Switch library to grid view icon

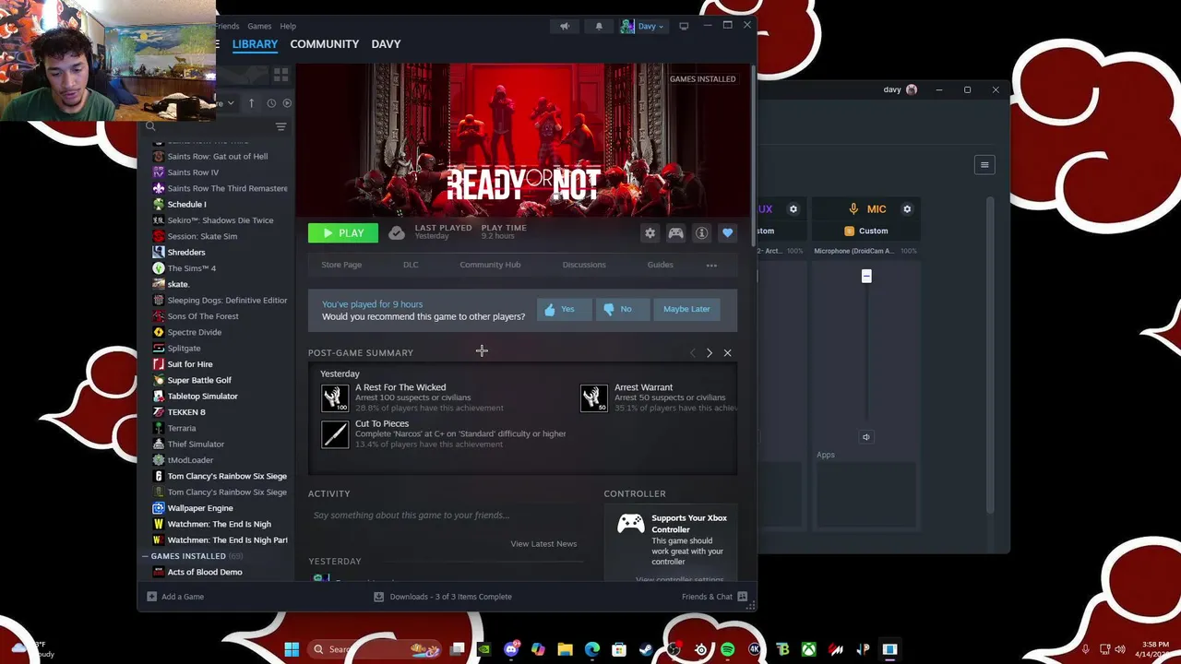point(280,74)
